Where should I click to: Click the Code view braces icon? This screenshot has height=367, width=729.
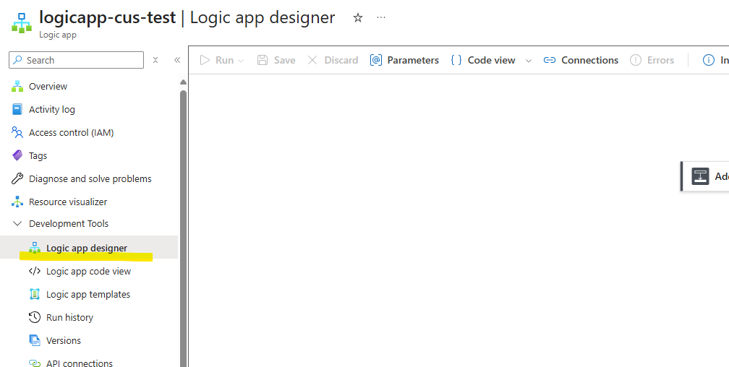click(456, 60)
